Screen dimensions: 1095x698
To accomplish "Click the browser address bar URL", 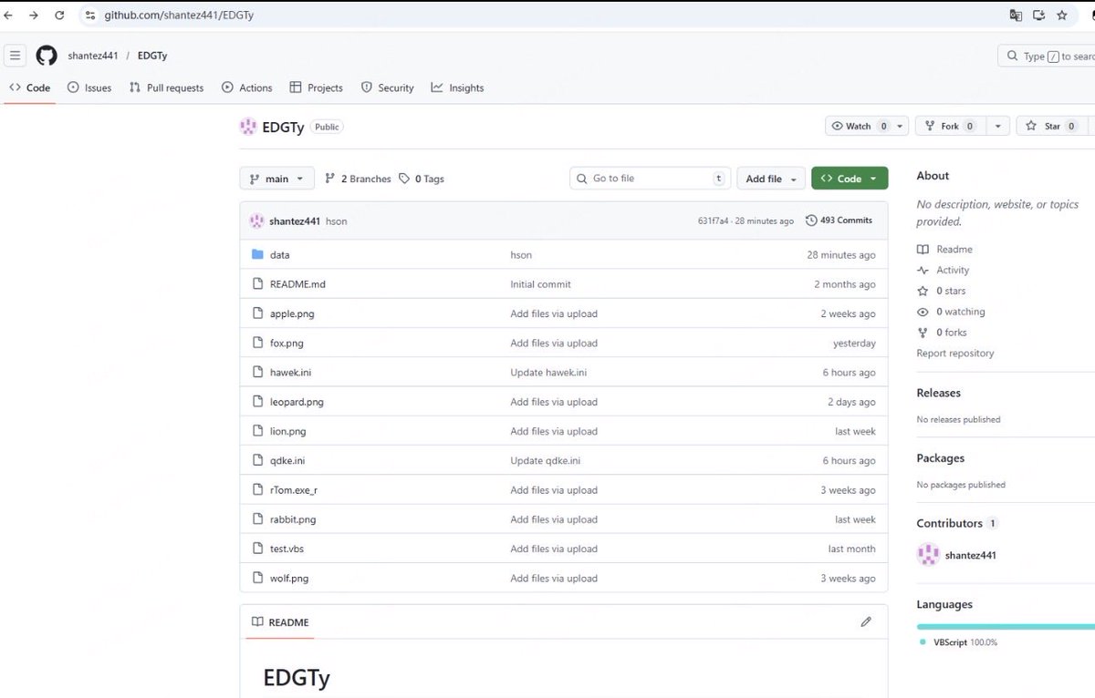I will point(179,15).
